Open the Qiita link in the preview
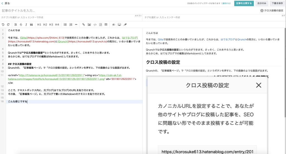286x154 pixels. [161, 39]
